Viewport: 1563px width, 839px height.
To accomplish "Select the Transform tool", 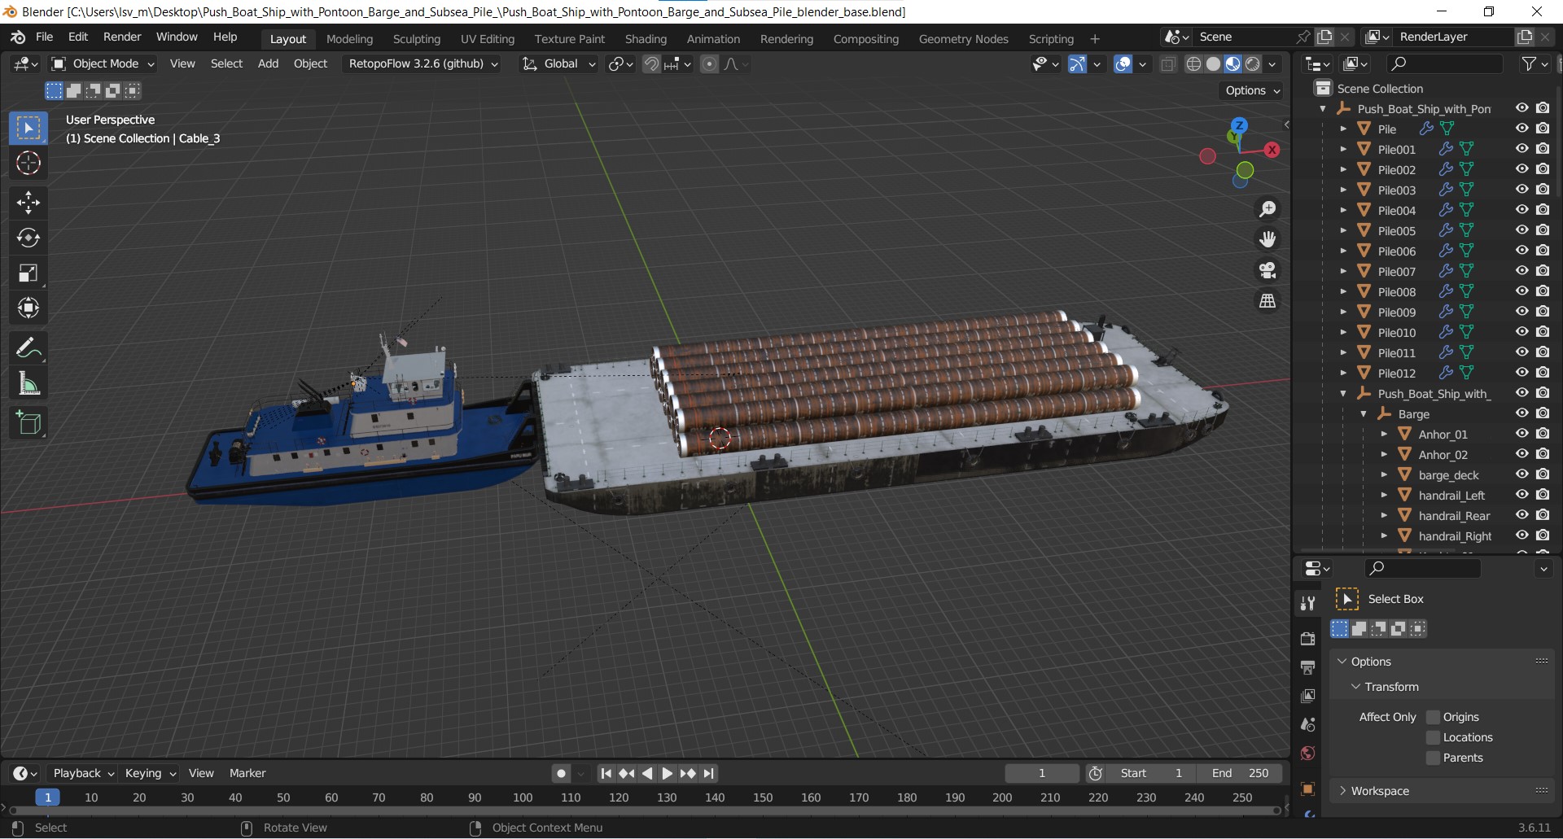I will (x=28, y=308).
